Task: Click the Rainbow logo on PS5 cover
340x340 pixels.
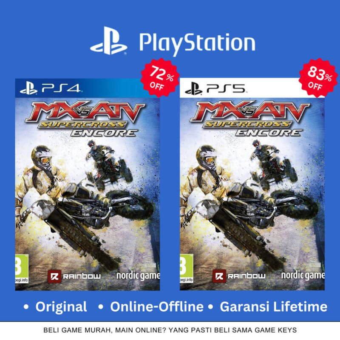Action: coord(239,276)
